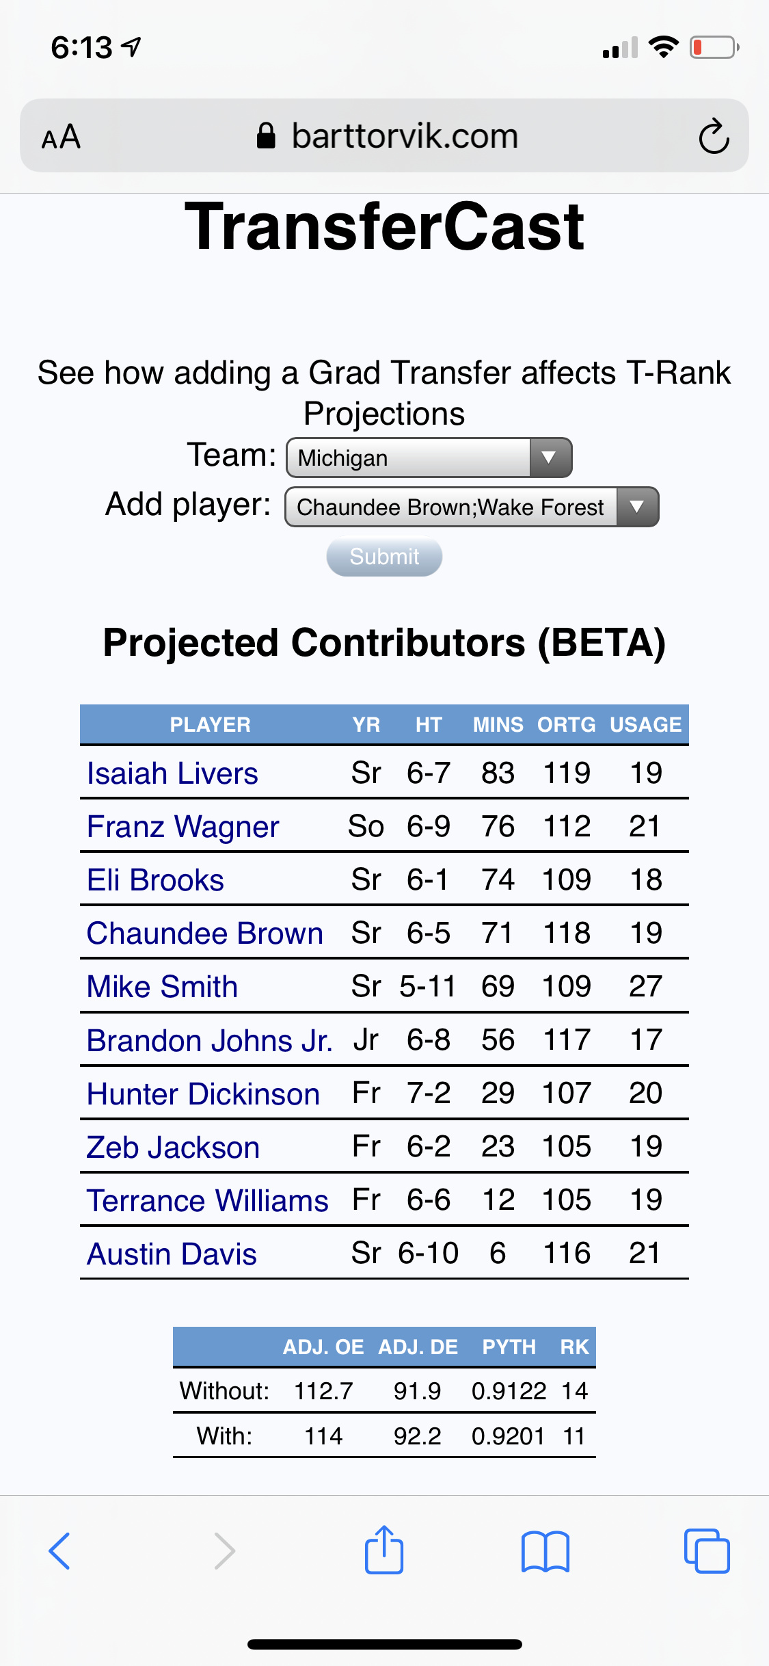Open Isaiah Livers player link
The image size is (769, 1666).
point(172,773)
